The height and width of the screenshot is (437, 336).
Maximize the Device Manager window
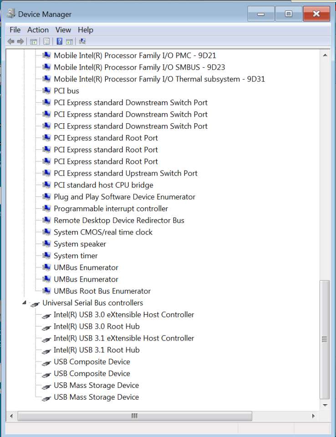289,14
